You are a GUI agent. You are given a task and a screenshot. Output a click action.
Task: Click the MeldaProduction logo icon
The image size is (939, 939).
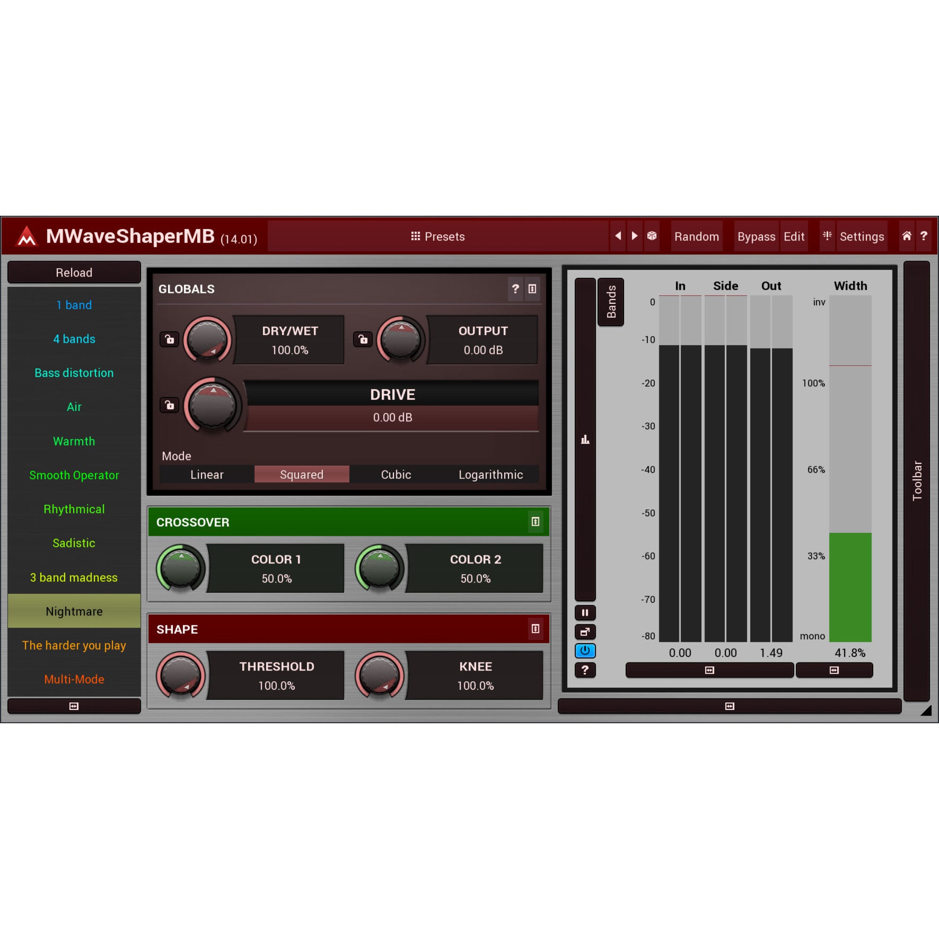tap(27, 236)
